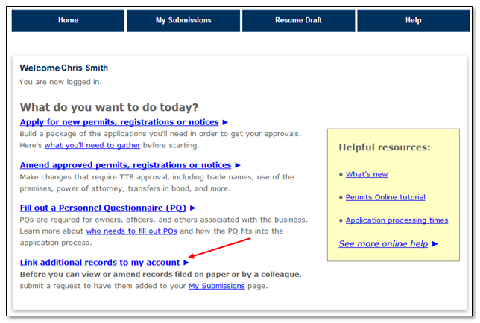Click arrow icon beside 'Apply for new permits'
Viewport: 480px width, 323px height.
(x=225, y=122)
